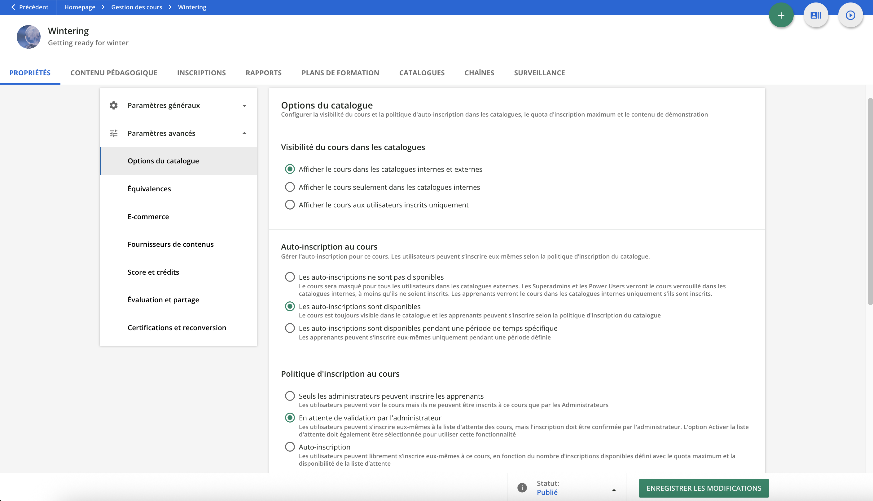The image size is (873, 501).
Task: Click Enregistrer les modifications button
Action: click(704, 488)
